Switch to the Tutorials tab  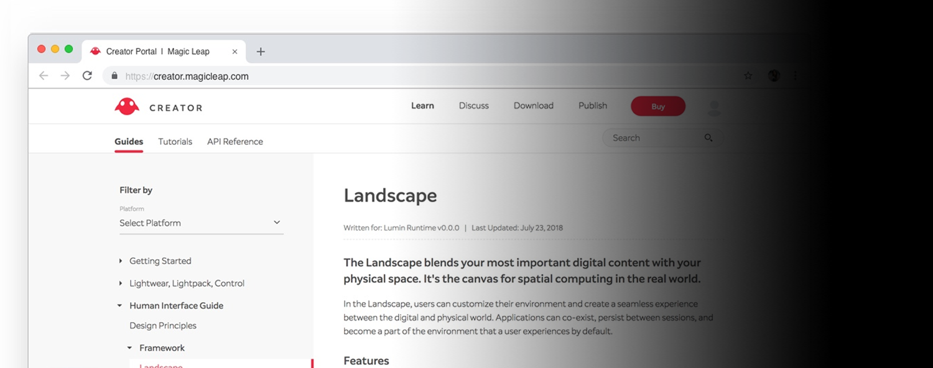pos(175,142)
